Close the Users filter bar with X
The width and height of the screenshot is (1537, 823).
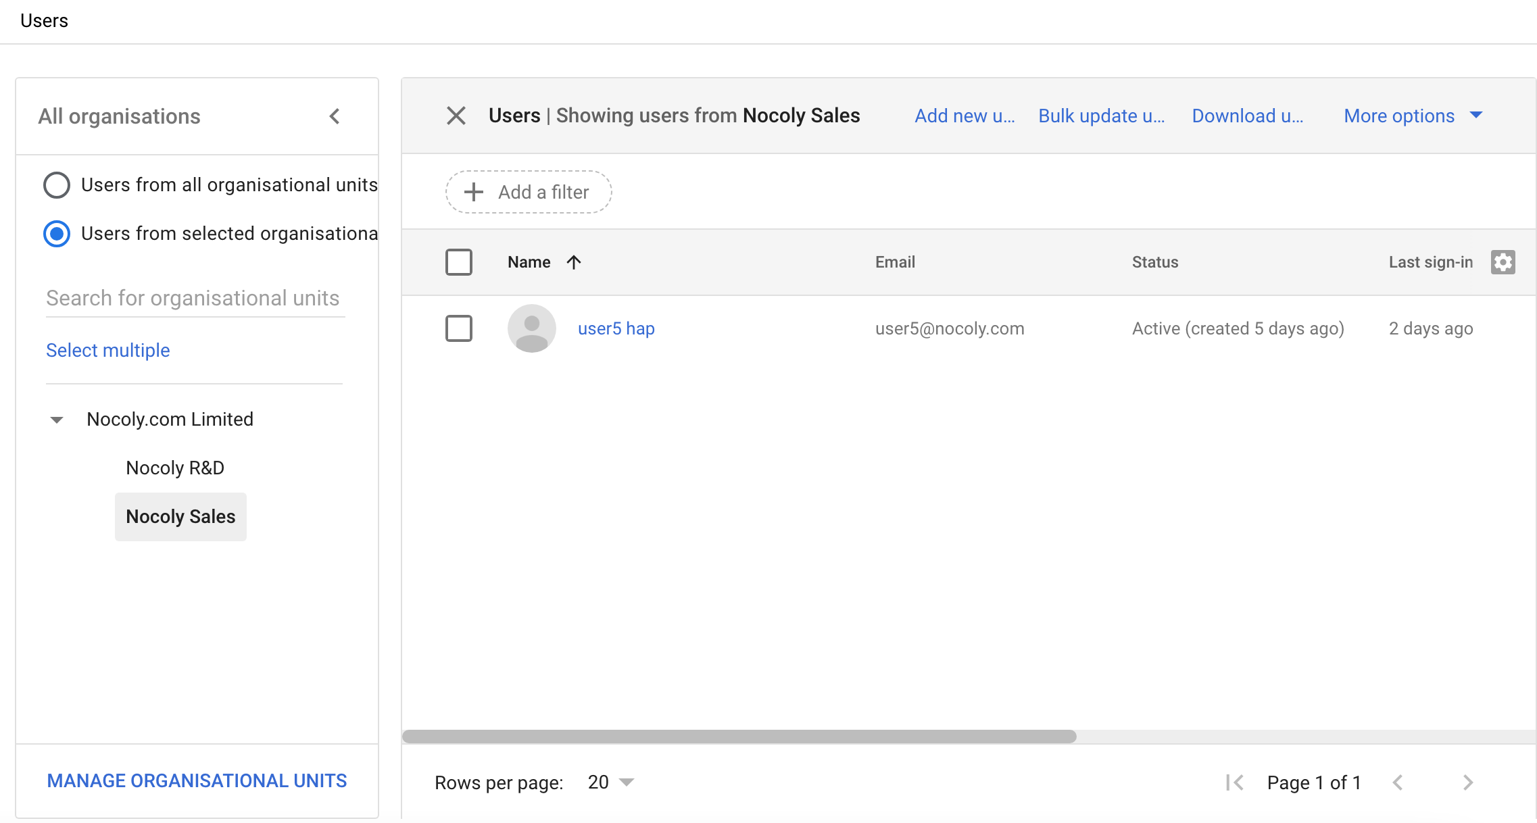pyautogui.click(x=456, y=116)
